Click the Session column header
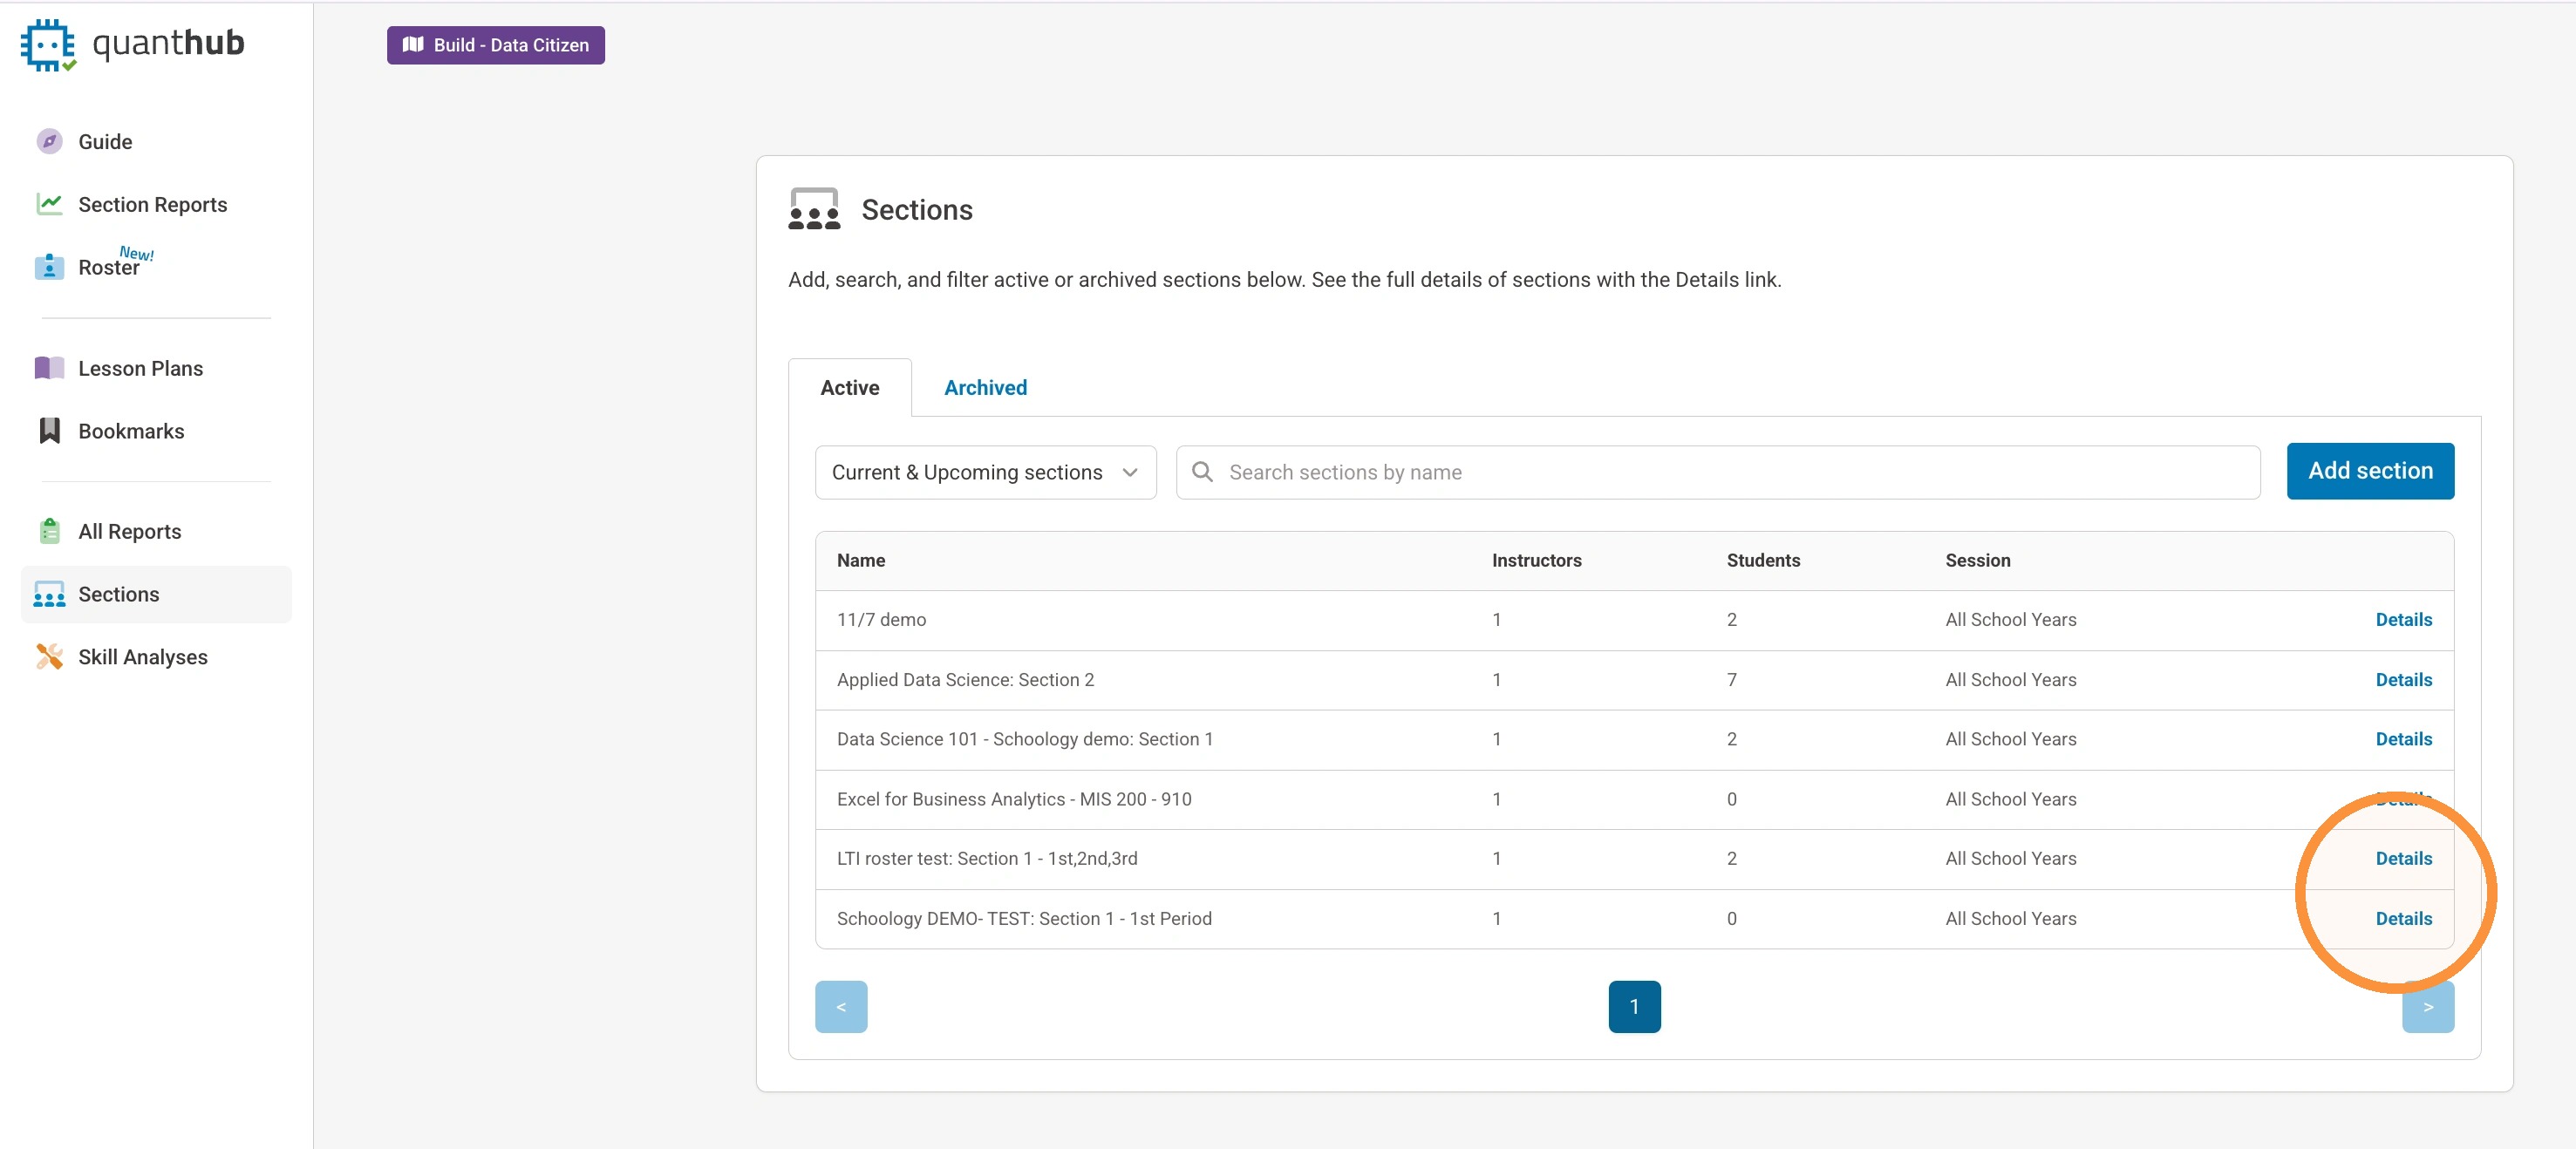 point(1977,561)
